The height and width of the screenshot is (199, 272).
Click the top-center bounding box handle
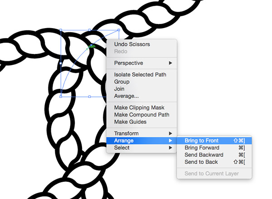pos(89,30)
